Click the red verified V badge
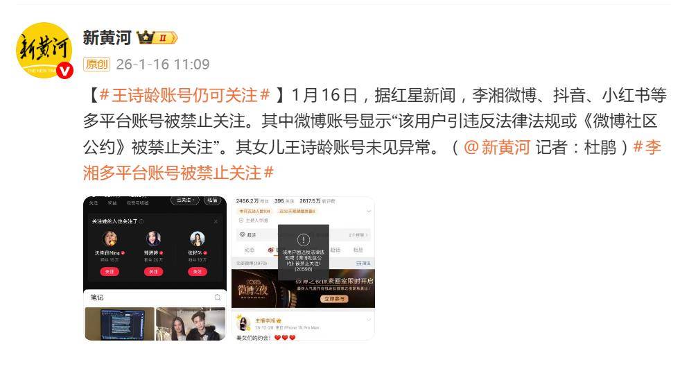The height and width of the screenshot is (369, 689). [65, 70]
